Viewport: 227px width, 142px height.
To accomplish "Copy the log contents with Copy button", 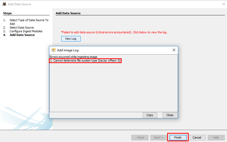I will click(x=150, y=115).
